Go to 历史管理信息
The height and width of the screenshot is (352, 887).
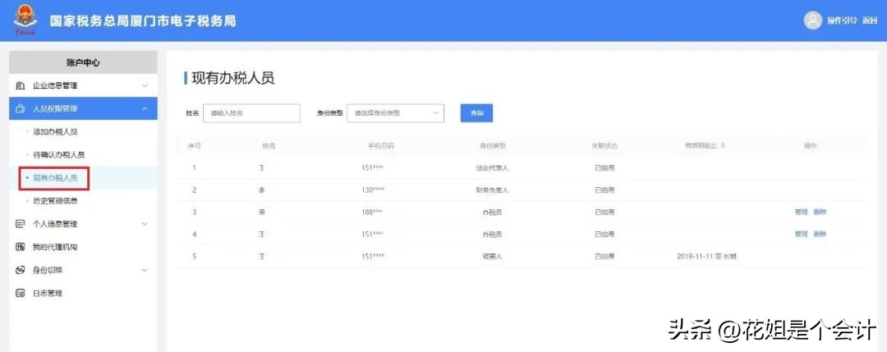(x=56, y=201)
